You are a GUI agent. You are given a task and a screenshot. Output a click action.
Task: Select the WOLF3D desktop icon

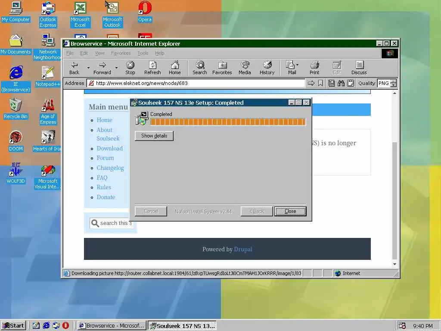tap(16, 174)
